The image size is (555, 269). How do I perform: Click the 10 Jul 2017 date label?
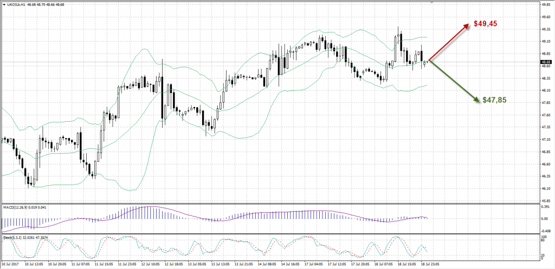10,265
